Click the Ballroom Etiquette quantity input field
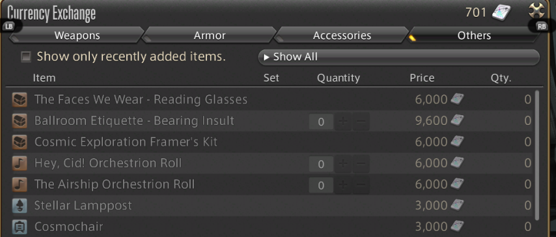The height and width of the screenshot is (237, 556). (321, 122)
